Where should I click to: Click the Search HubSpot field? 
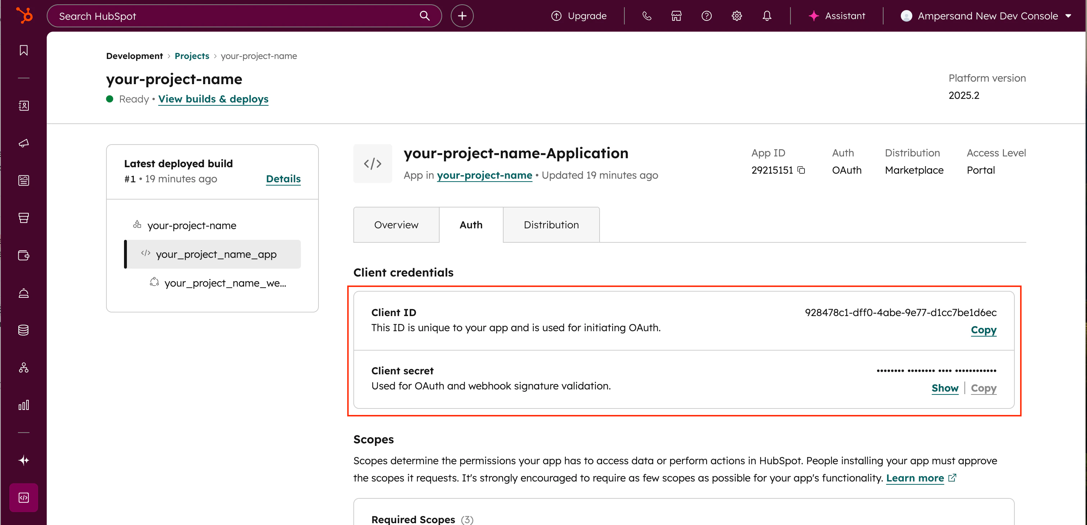tap(236, 16)
